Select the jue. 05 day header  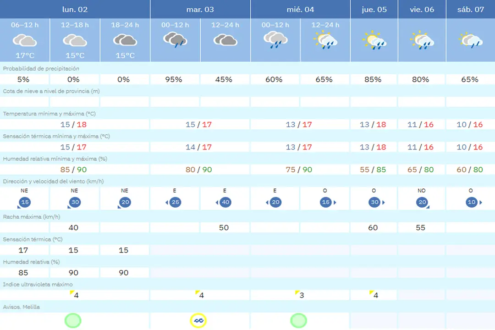[374, 9]
